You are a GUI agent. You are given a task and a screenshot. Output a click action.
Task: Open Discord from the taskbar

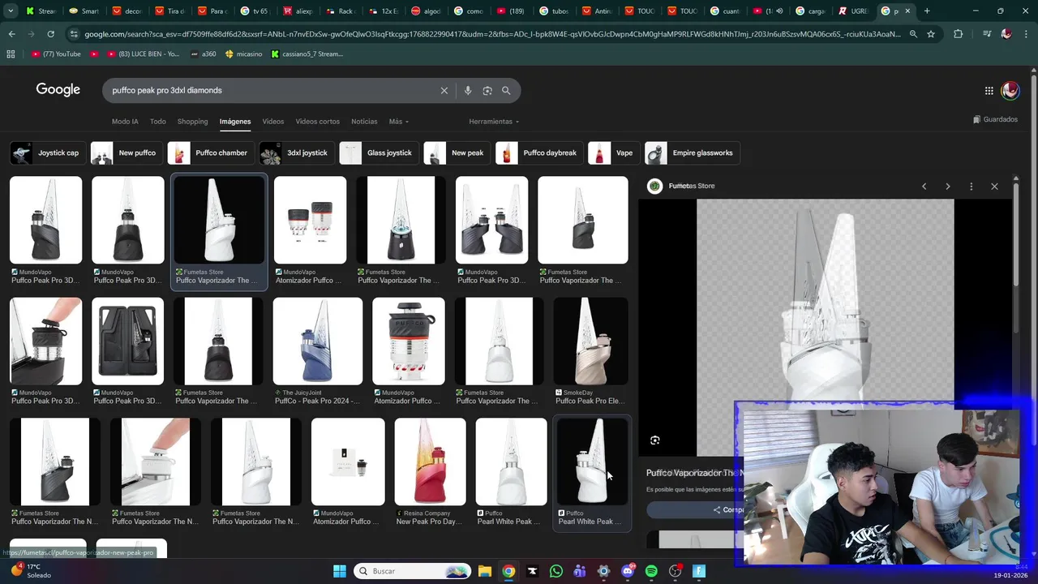coord(628,571)
